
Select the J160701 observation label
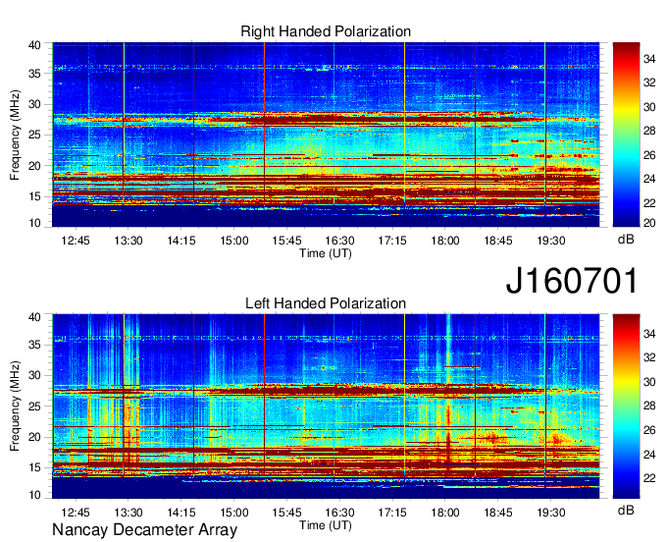click(572, 281)
